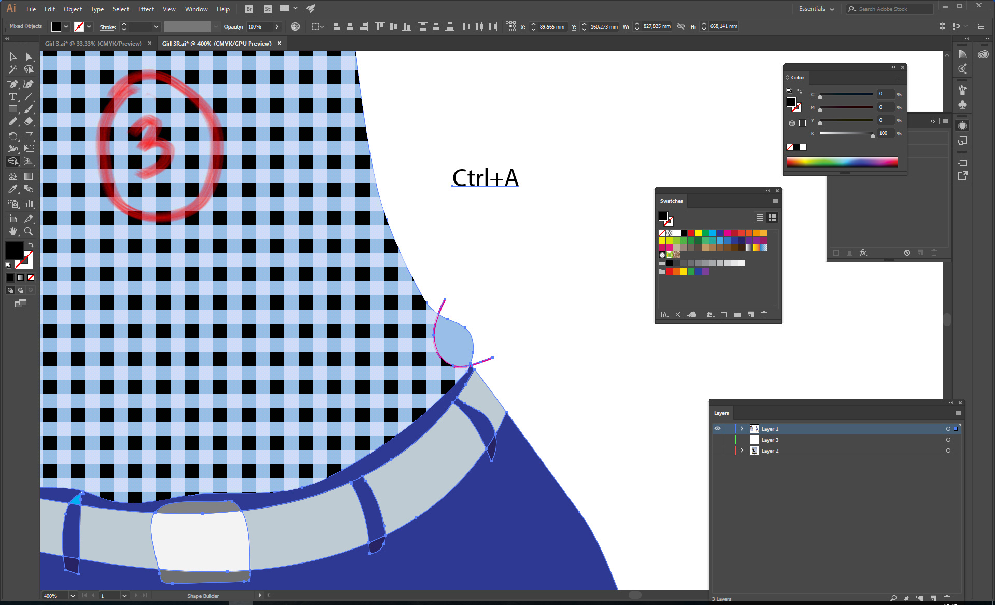Switch Swatches panel to list view
This screenshot has width=995, height=605.
(x=759, y=217)
